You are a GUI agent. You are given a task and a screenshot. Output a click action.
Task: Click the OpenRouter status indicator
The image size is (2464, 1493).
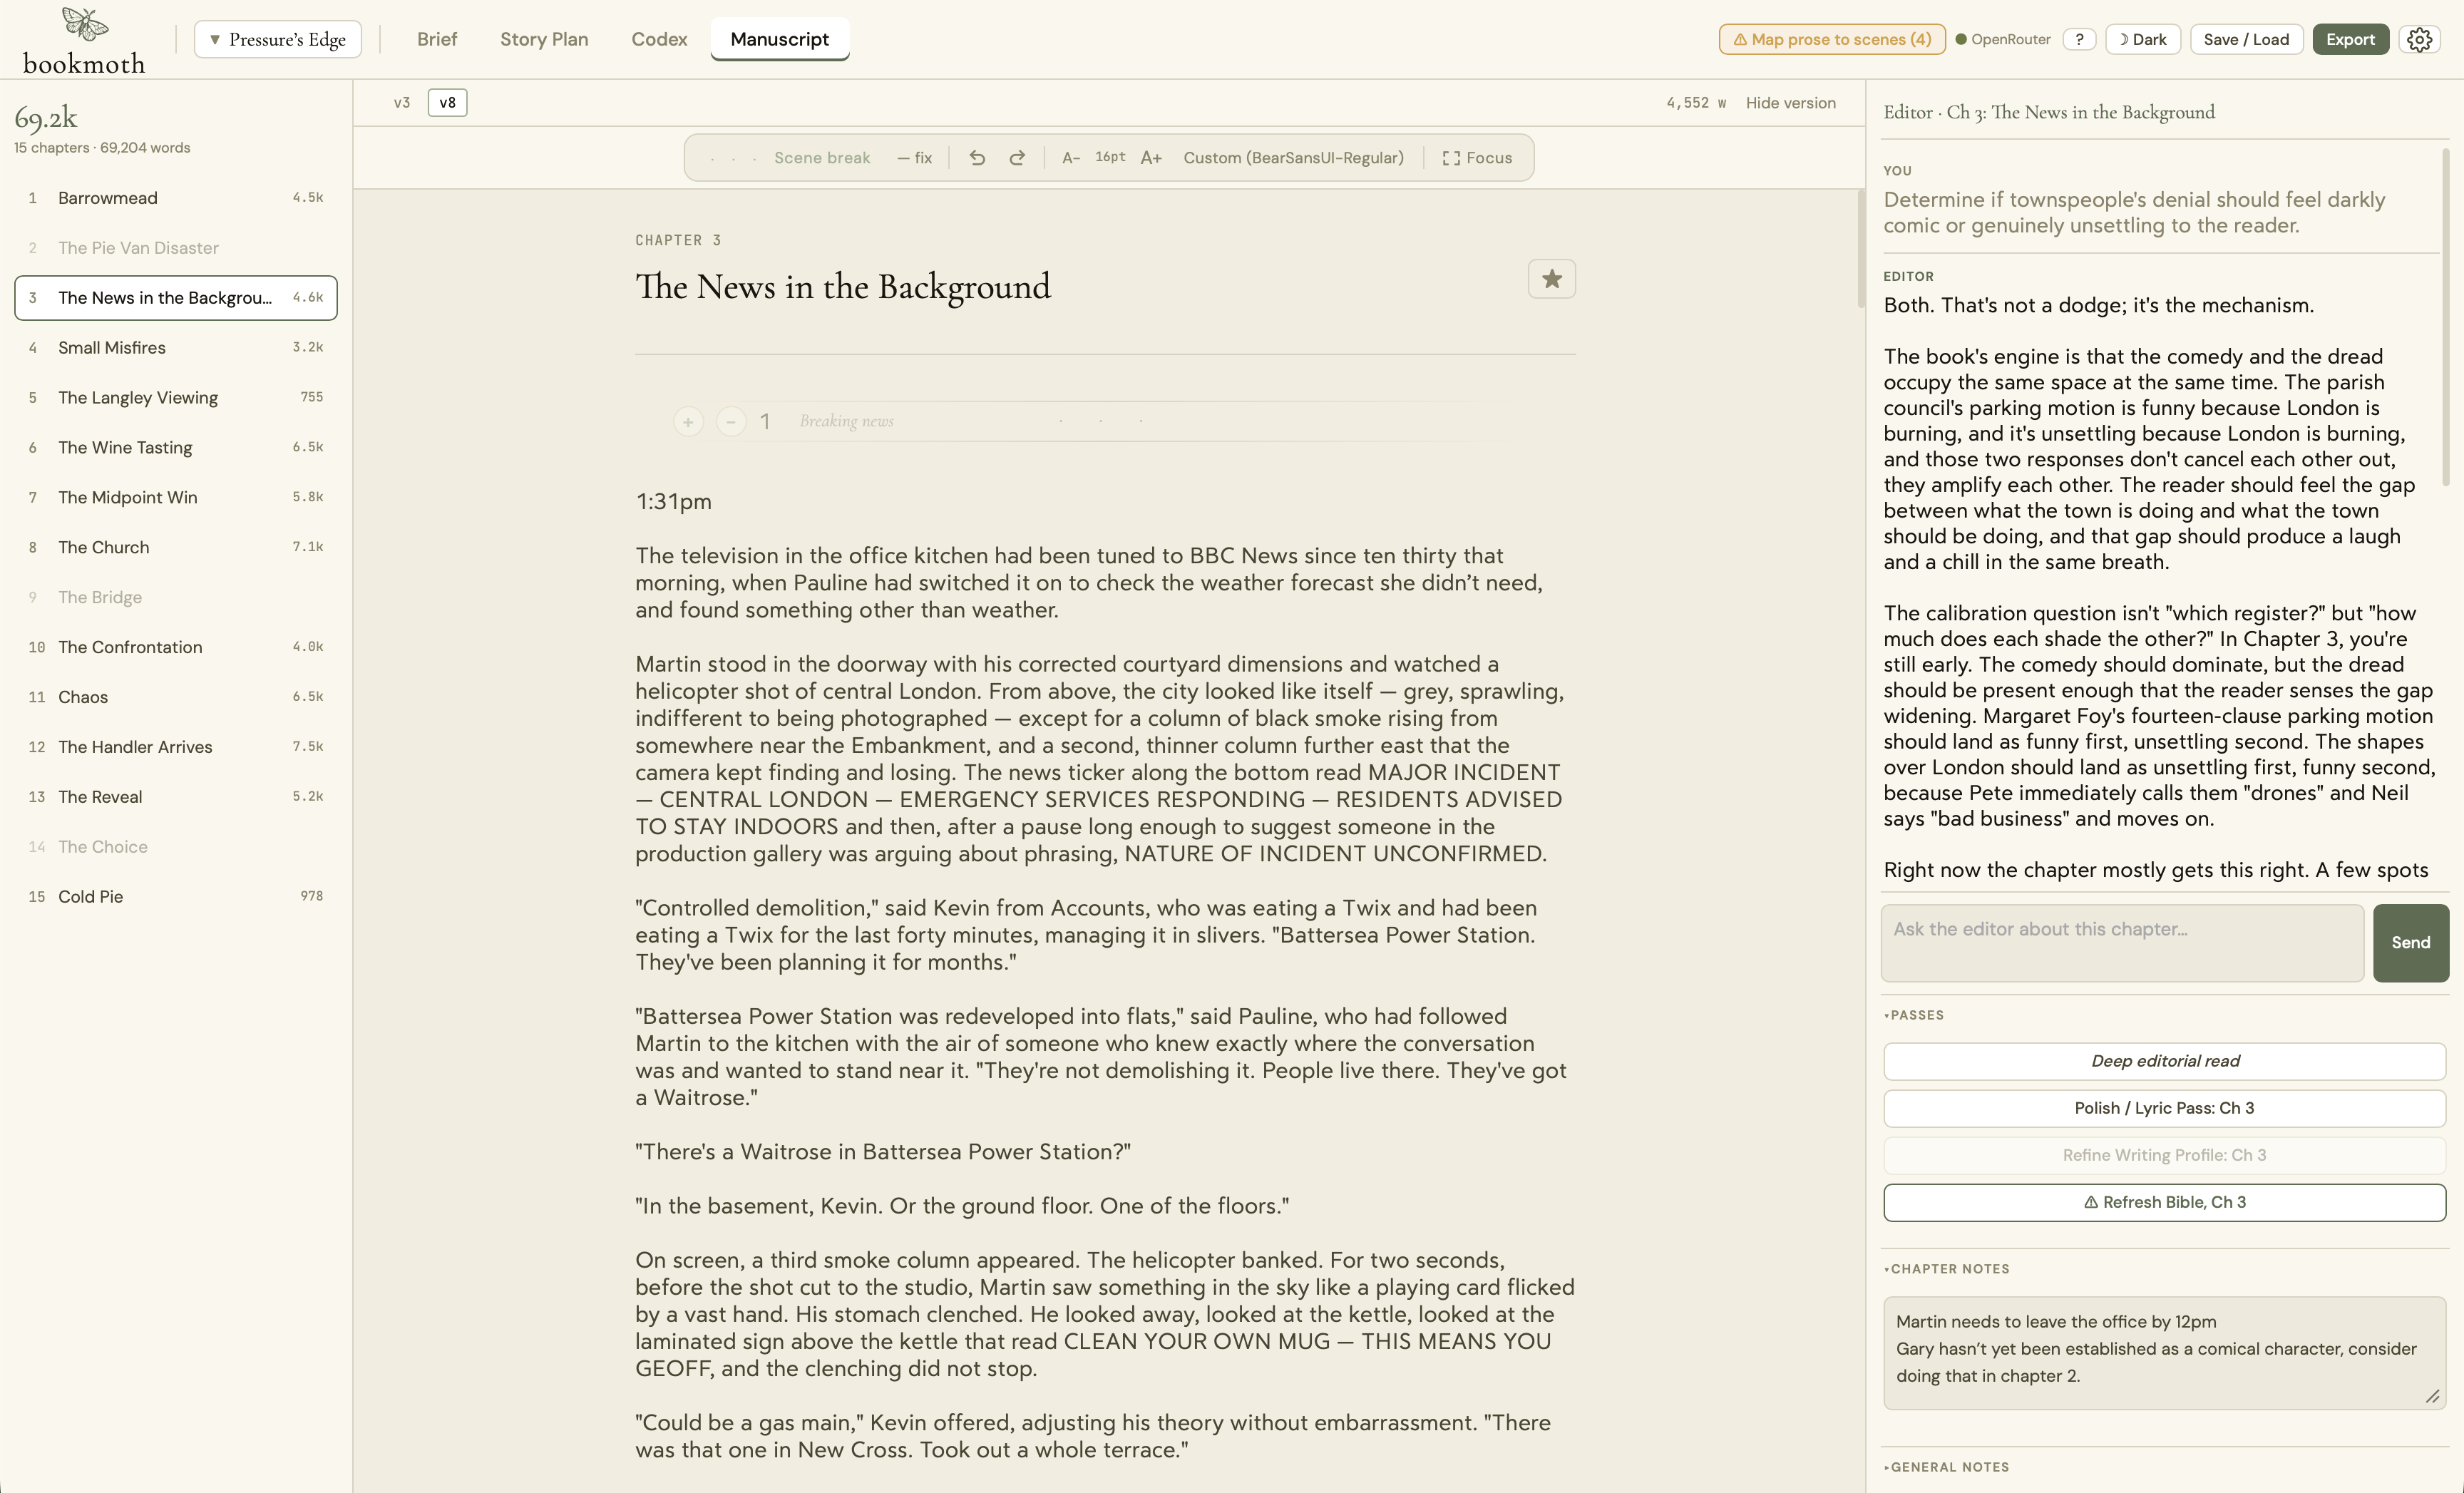[x=2003, y=39]
